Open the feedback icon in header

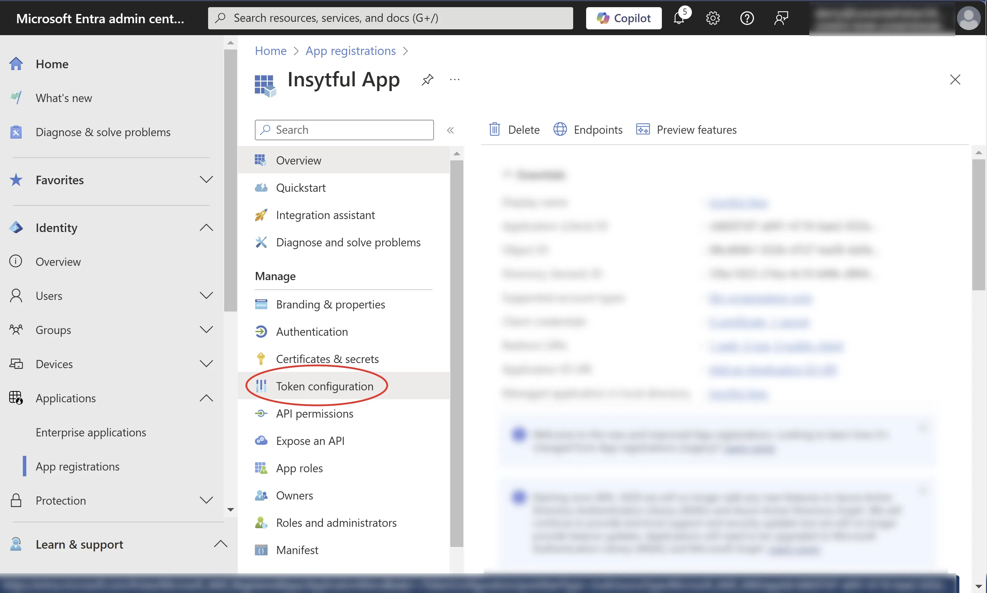[x=781, y=18]
